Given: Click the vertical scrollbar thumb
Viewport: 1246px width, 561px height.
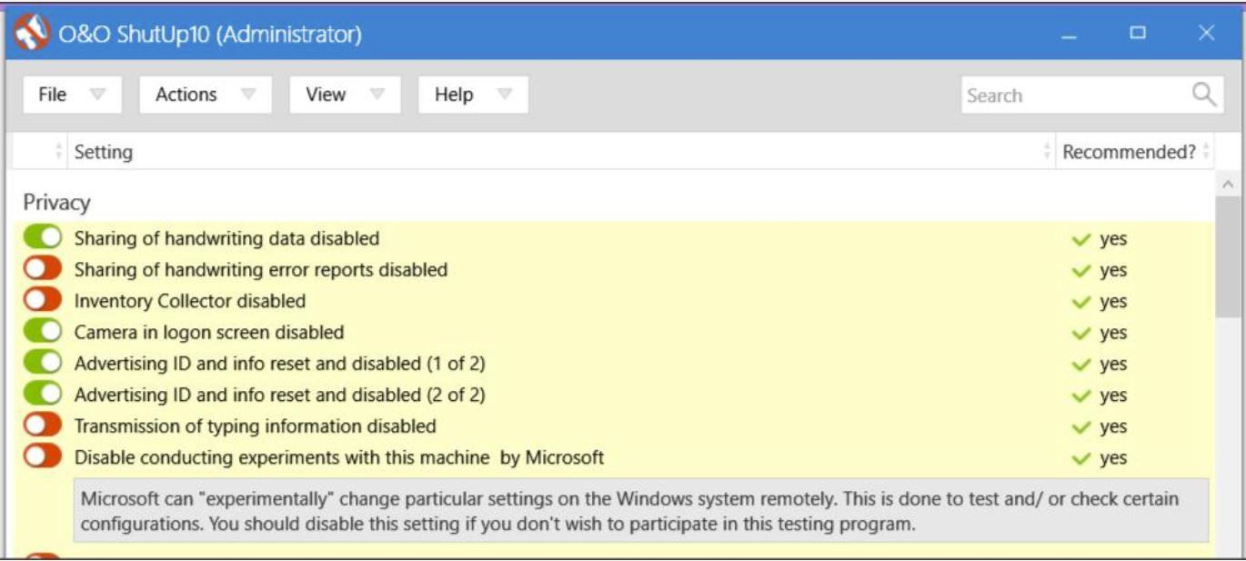Looking at the screenshot, I should click(x=1228, y=256).
